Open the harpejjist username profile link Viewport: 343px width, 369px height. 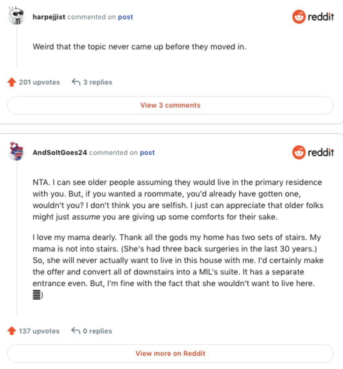(x=49, y=17)
